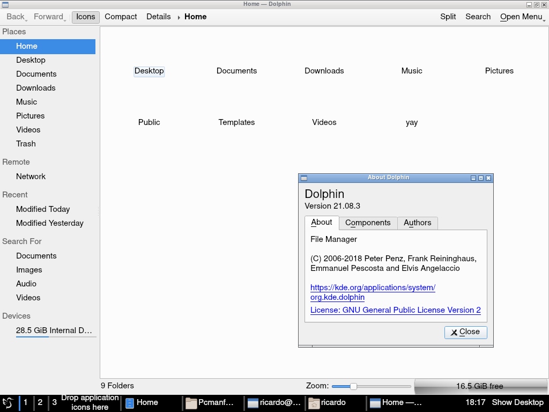Open Search in the Dolphin toolbar
The height and width of the screenshot is (412, 549).
(478, 17)
